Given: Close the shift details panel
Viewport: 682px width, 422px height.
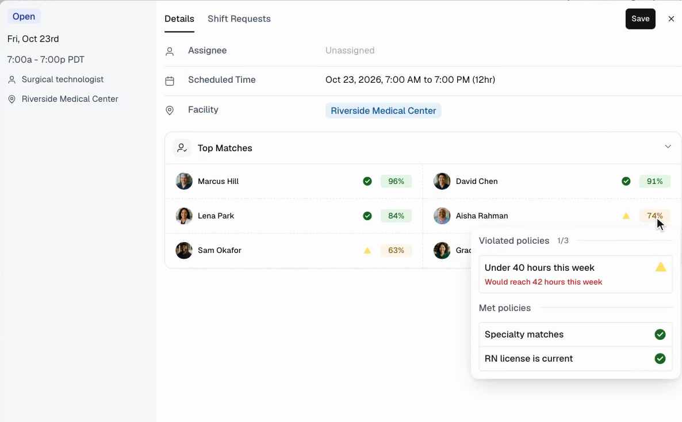Looking at the screenshot, I should 671,19.
